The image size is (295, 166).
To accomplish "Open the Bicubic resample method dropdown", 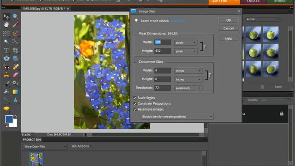I will point(177,117).
